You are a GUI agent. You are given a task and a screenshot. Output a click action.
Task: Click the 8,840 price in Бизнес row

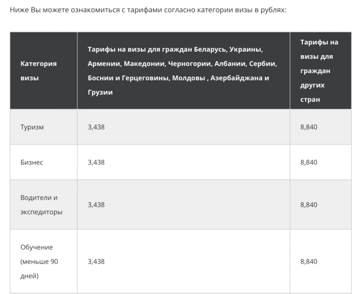pos(309,163)
